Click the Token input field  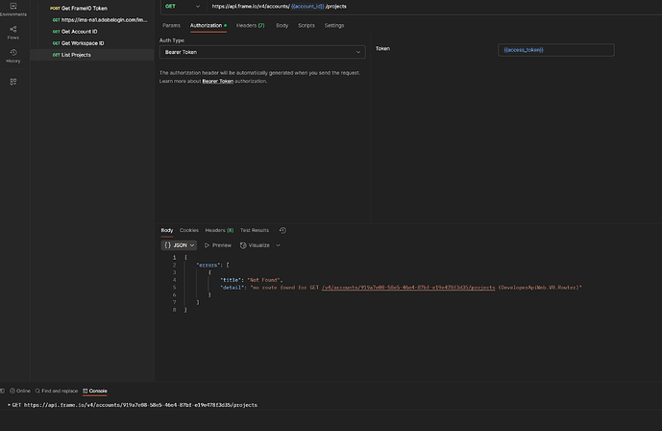pyautogui.click(x=556, y=49)
